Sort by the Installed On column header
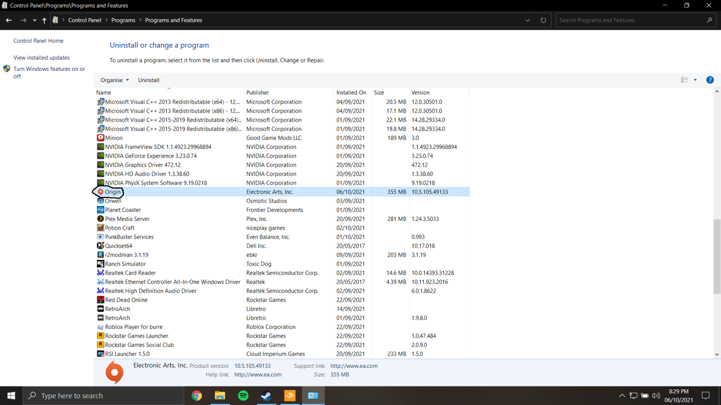Screen dimensions: 721x405 [353, 92]
